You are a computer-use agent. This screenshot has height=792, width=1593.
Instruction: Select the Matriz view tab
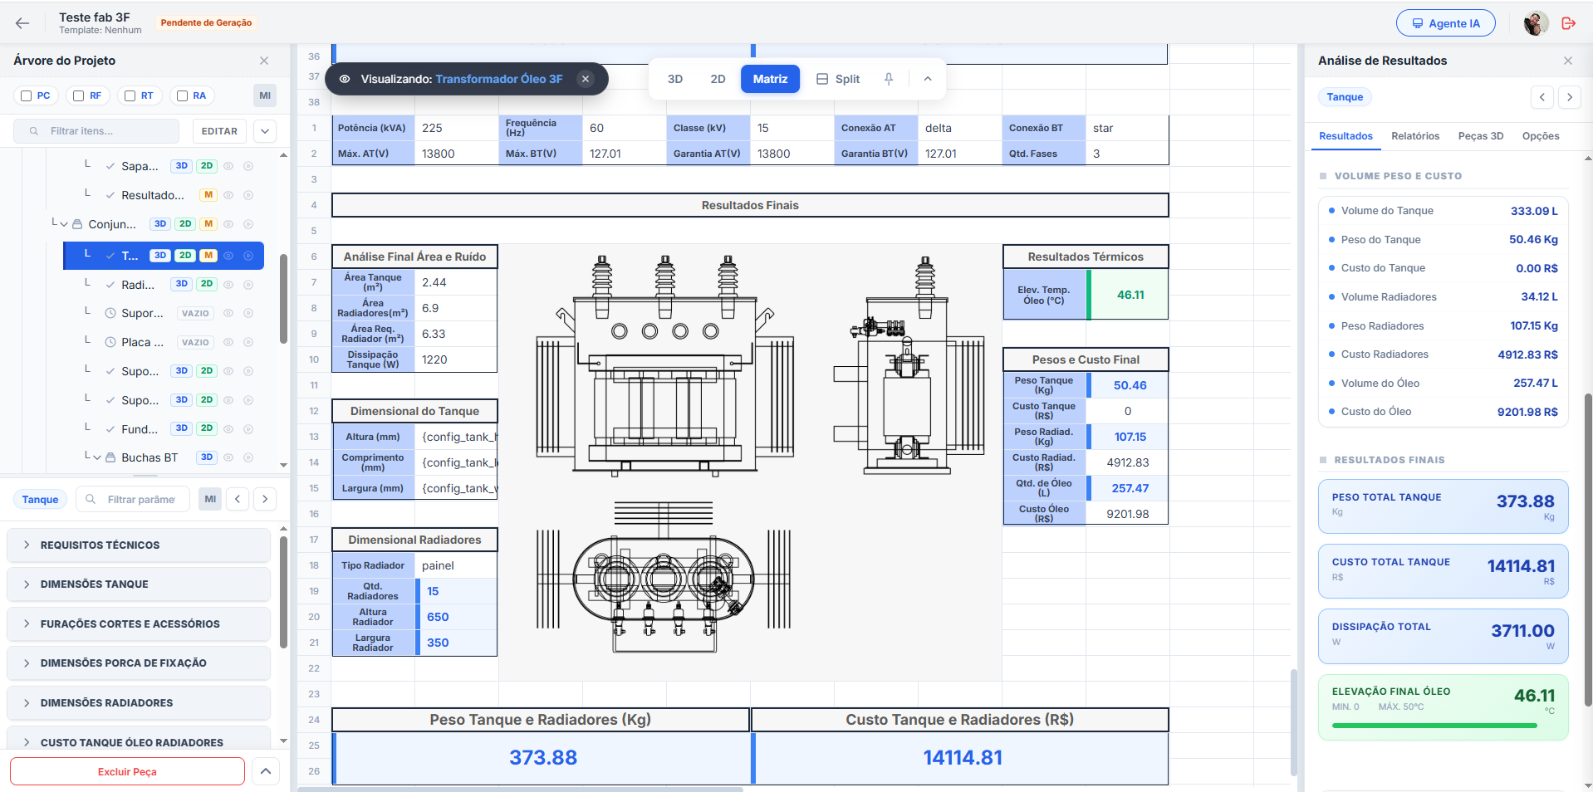pyautogui.click(x=770, y=79)
